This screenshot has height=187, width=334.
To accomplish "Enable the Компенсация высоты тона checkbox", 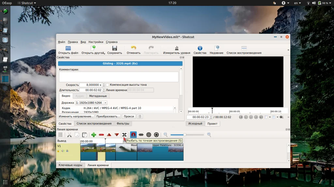I will tap(108, 85).
